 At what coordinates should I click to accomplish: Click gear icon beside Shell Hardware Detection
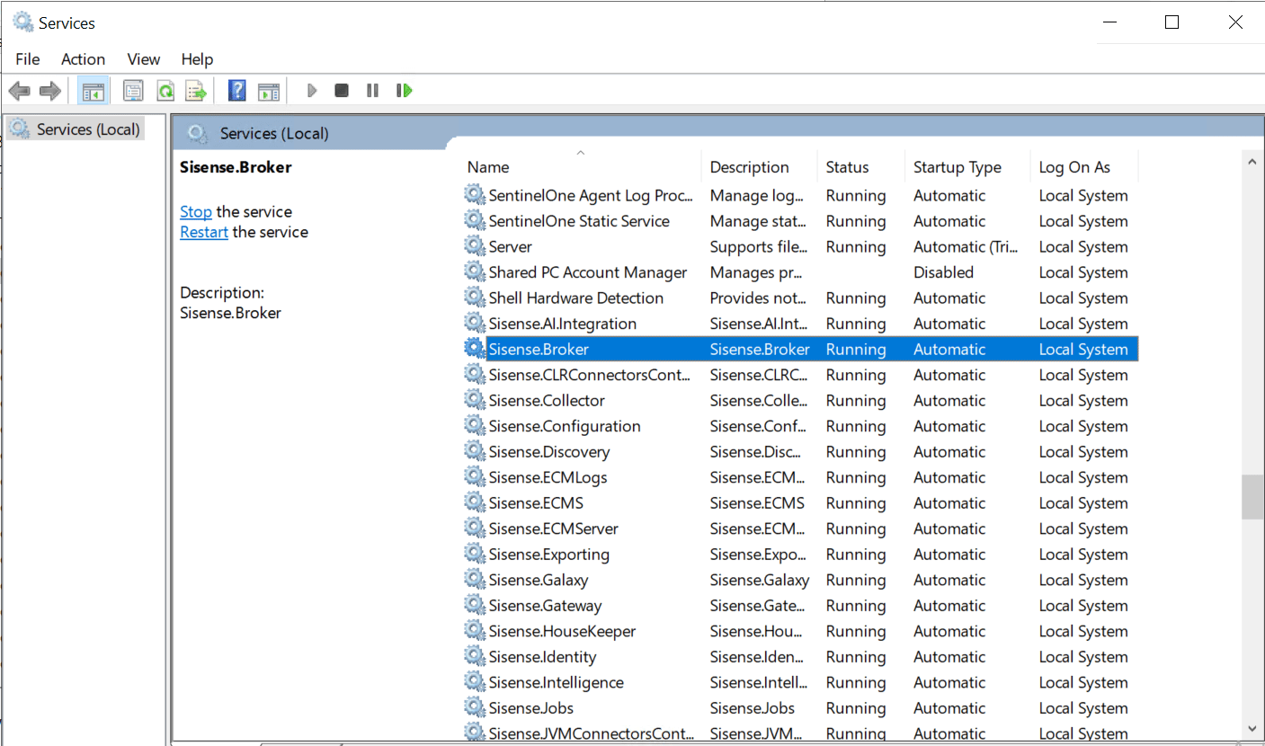click(x=474, y=298)
